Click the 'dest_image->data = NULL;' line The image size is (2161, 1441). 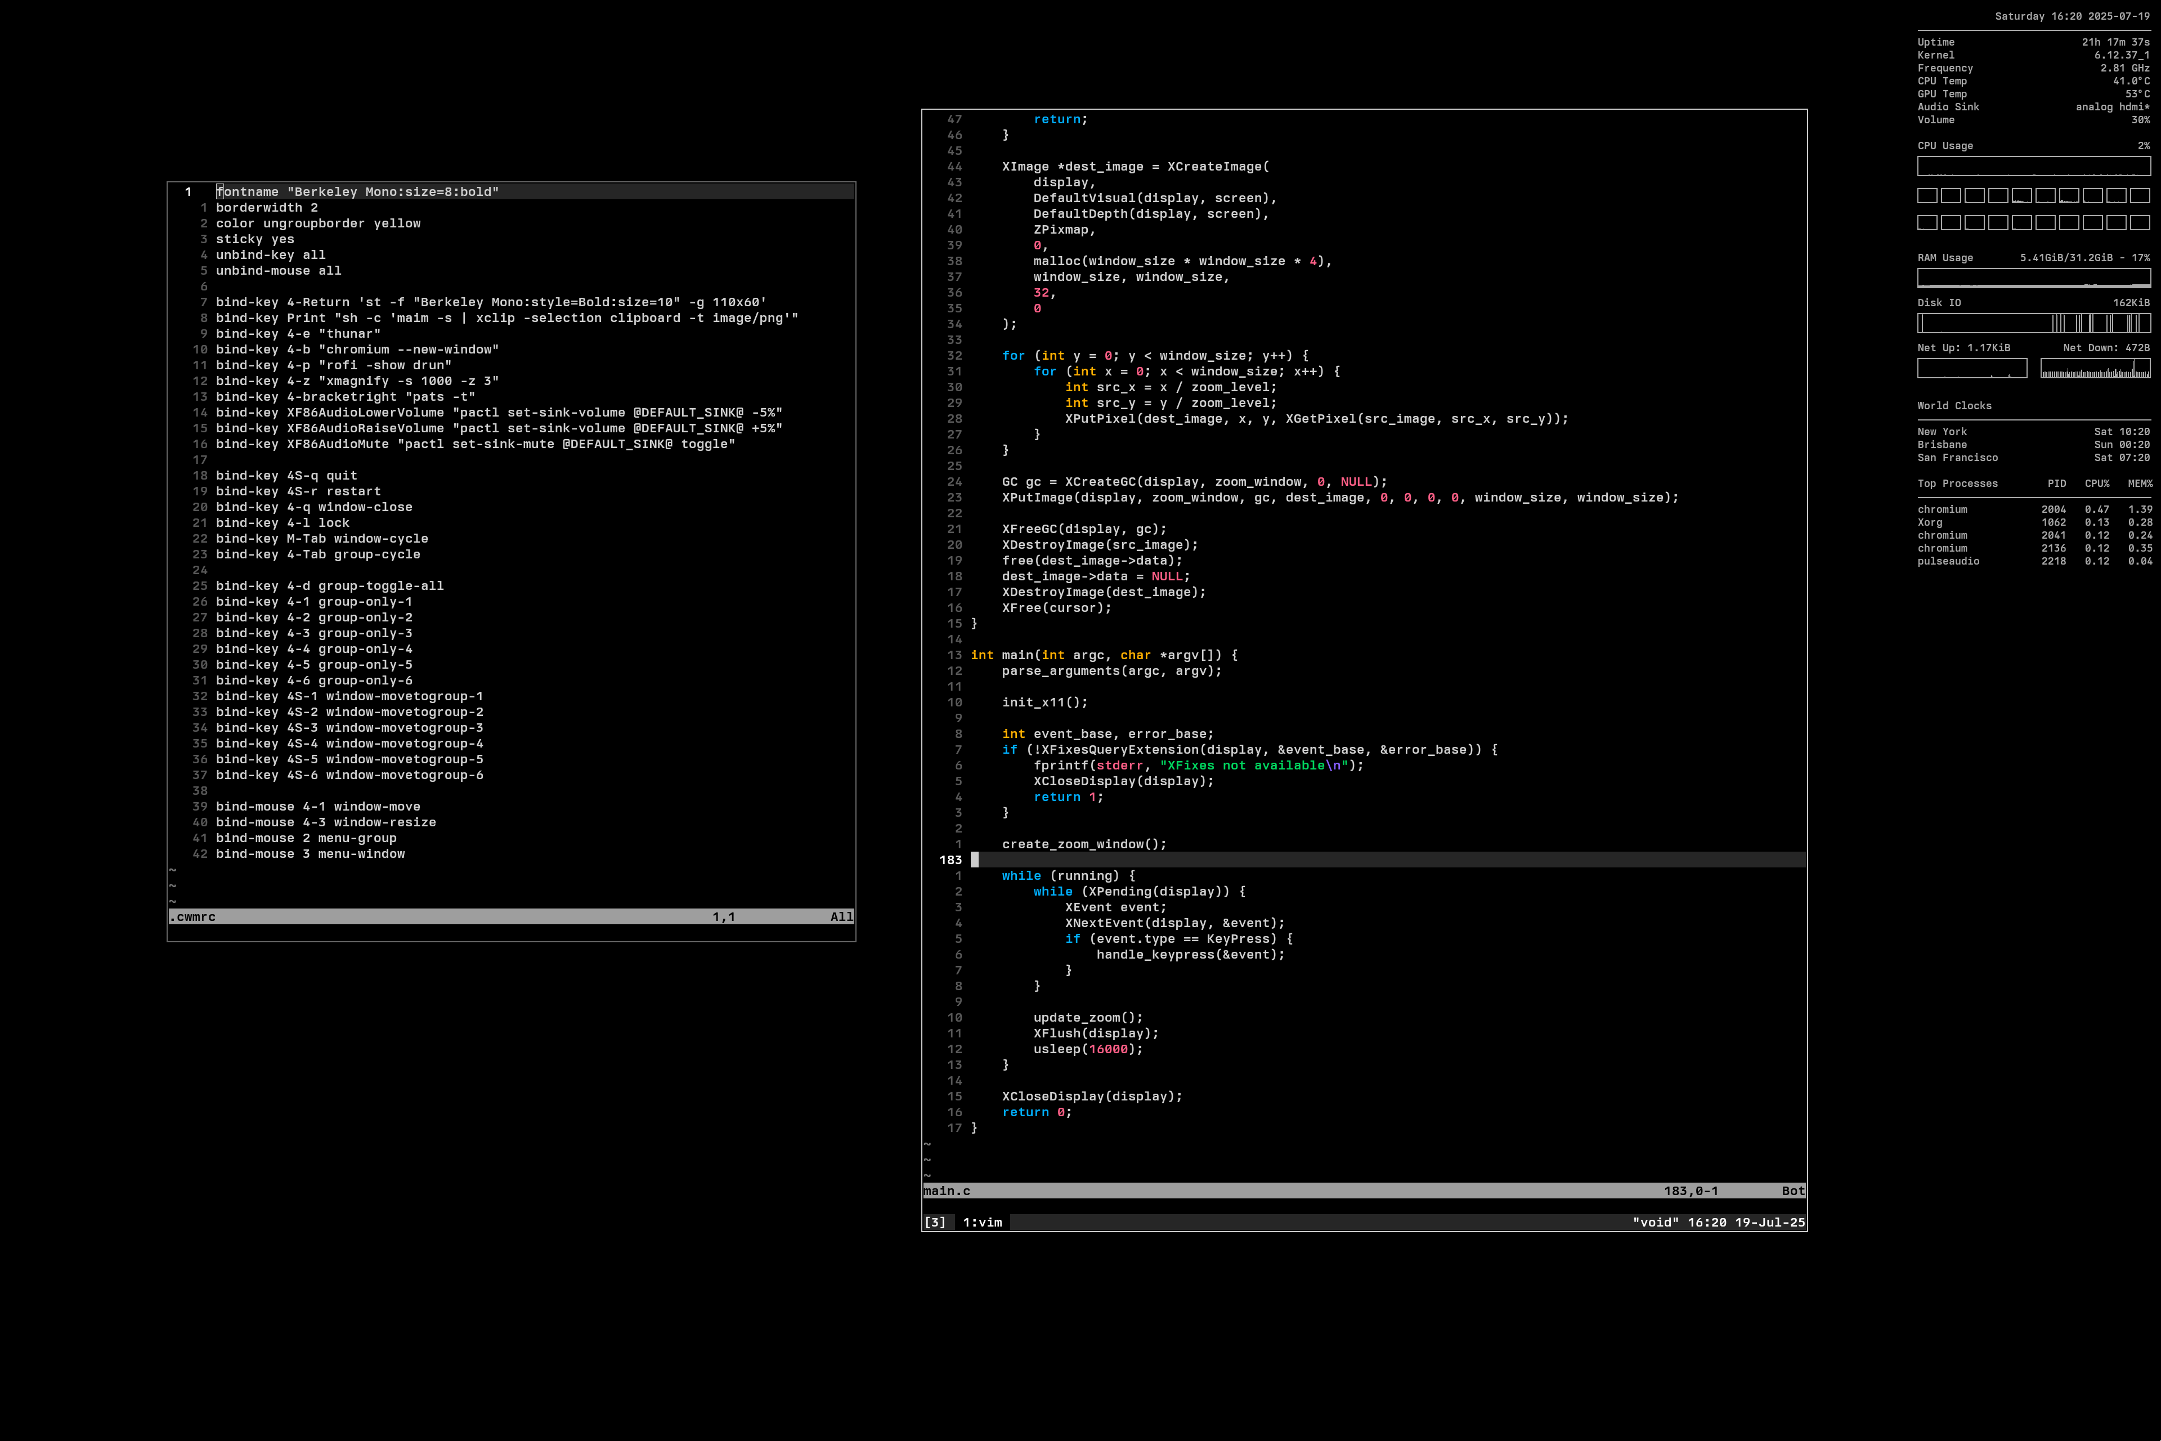1096,576
